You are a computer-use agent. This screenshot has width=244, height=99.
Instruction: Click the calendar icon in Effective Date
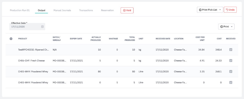click(42, 27)
